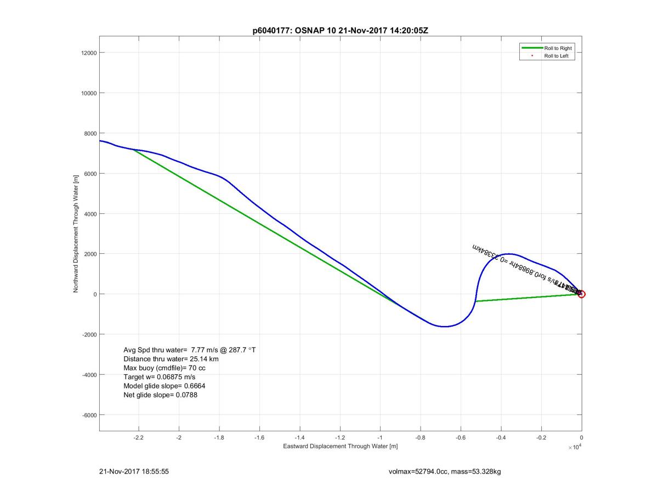This screenshot has height=485, width=658.
Task: Click the Avg Spd thru water text
Action: coord(189,350)
